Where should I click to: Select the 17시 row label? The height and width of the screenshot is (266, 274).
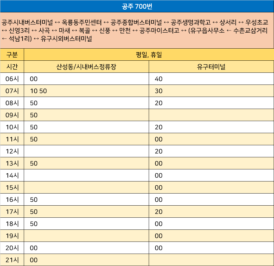coord(12,212)
